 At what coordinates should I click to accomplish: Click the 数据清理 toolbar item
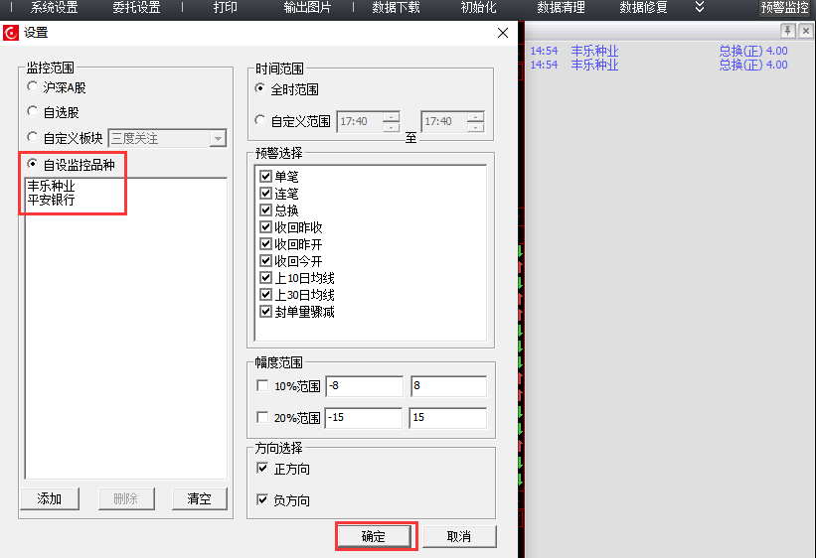coord(561,7)
